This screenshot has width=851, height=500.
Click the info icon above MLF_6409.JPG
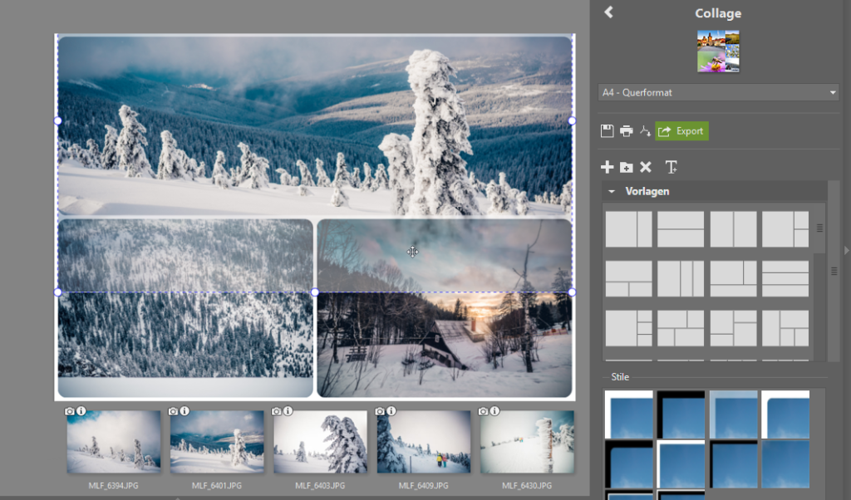[391, 411]
